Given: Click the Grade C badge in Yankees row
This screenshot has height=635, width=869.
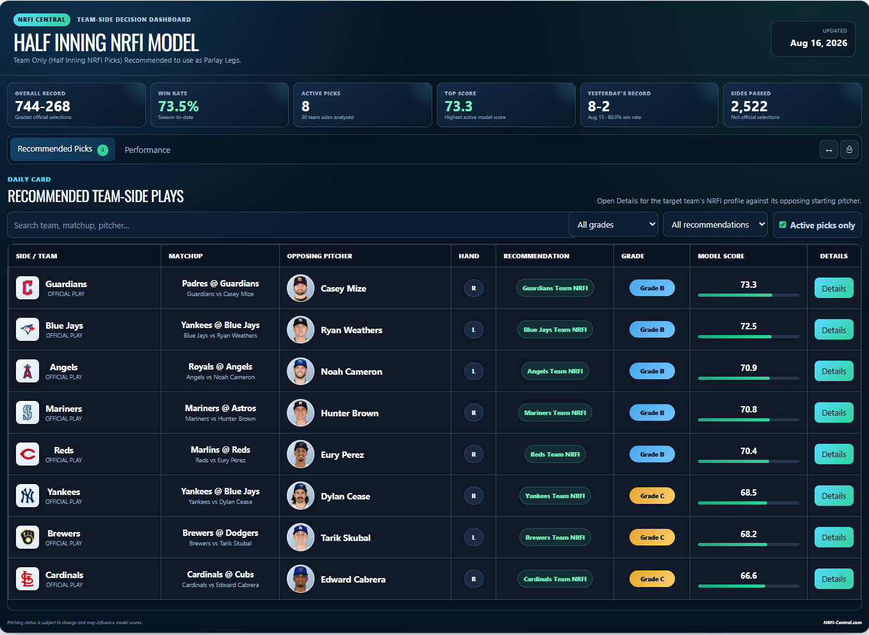Looking at the screenshot, I should [652, 496].
